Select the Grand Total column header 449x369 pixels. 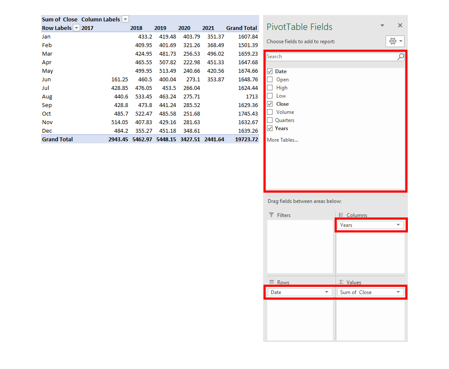pos(242,28)
